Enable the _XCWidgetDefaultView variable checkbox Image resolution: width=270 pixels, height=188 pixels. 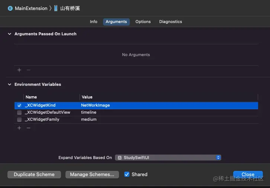[19, 113]
